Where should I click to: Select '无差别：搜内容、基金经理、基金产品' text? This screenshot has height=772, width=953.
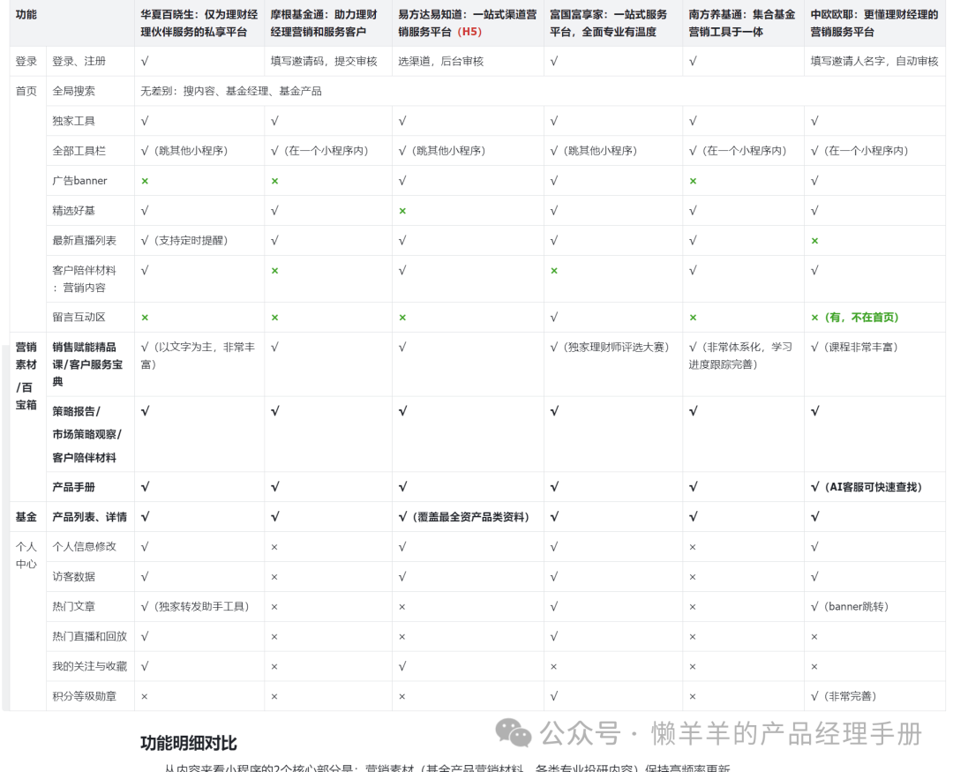(x=231, y=91)
